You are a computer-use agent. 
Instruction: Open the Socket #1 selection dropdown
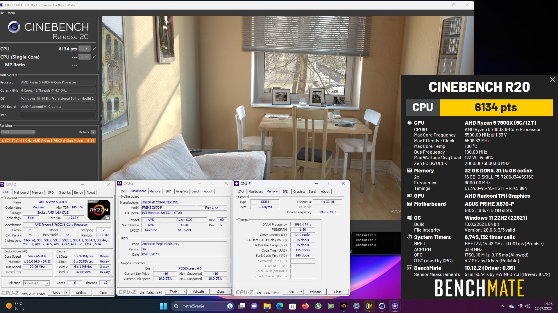(37, 283)
